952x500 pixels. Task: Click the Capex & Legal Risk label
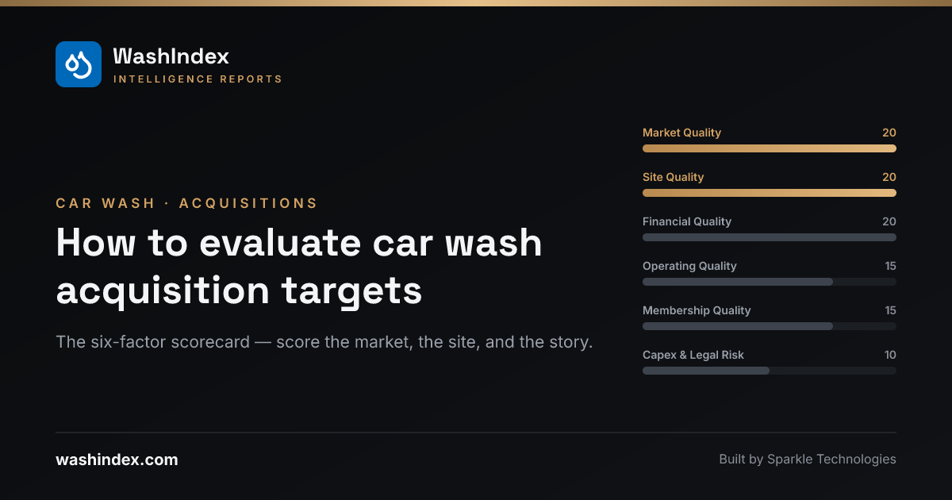click(x=693, y=355)
